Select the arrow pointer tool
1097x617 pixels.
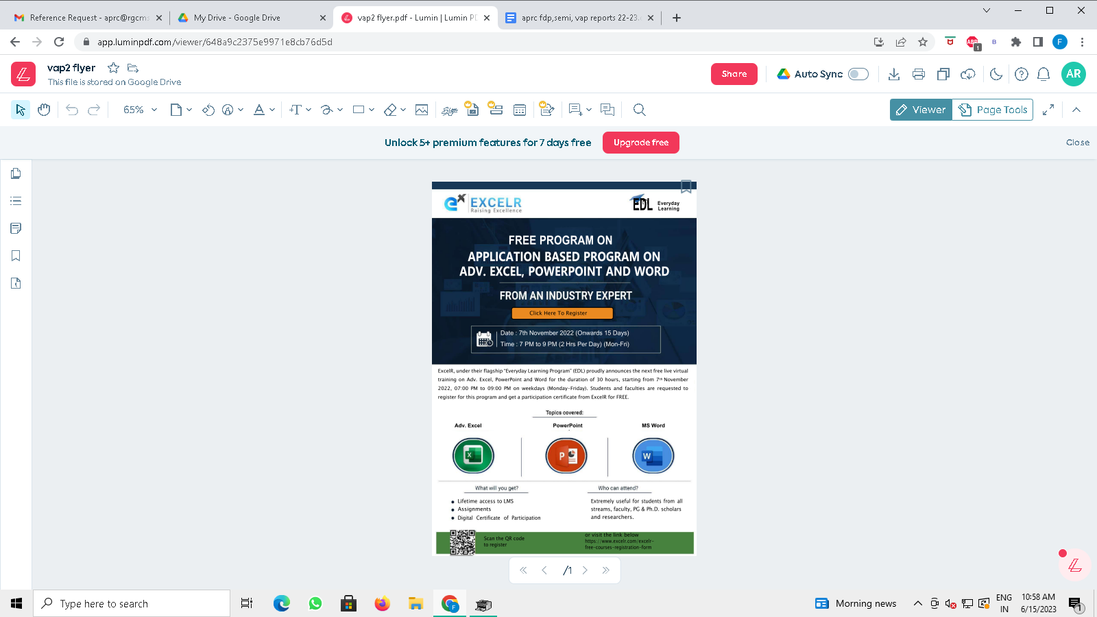point(21,110)
